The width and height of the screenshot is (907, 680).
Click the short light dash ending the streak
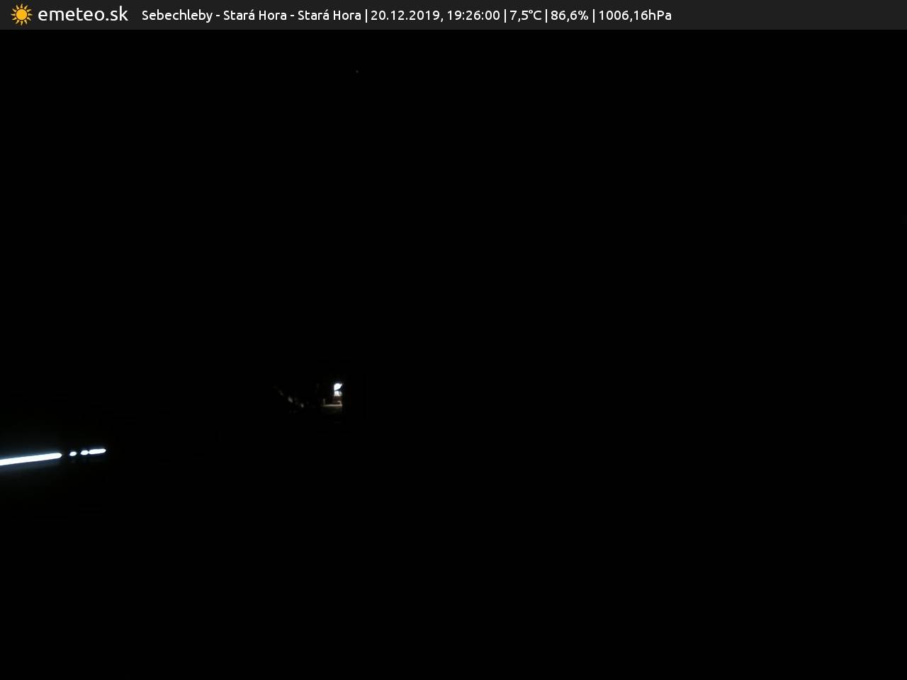pyautogui.click(x=97, y=450)
